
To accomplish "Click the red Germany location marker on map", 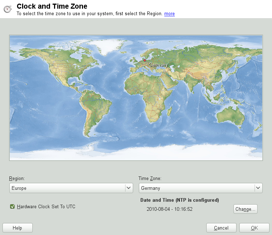I will click(144, 61).
